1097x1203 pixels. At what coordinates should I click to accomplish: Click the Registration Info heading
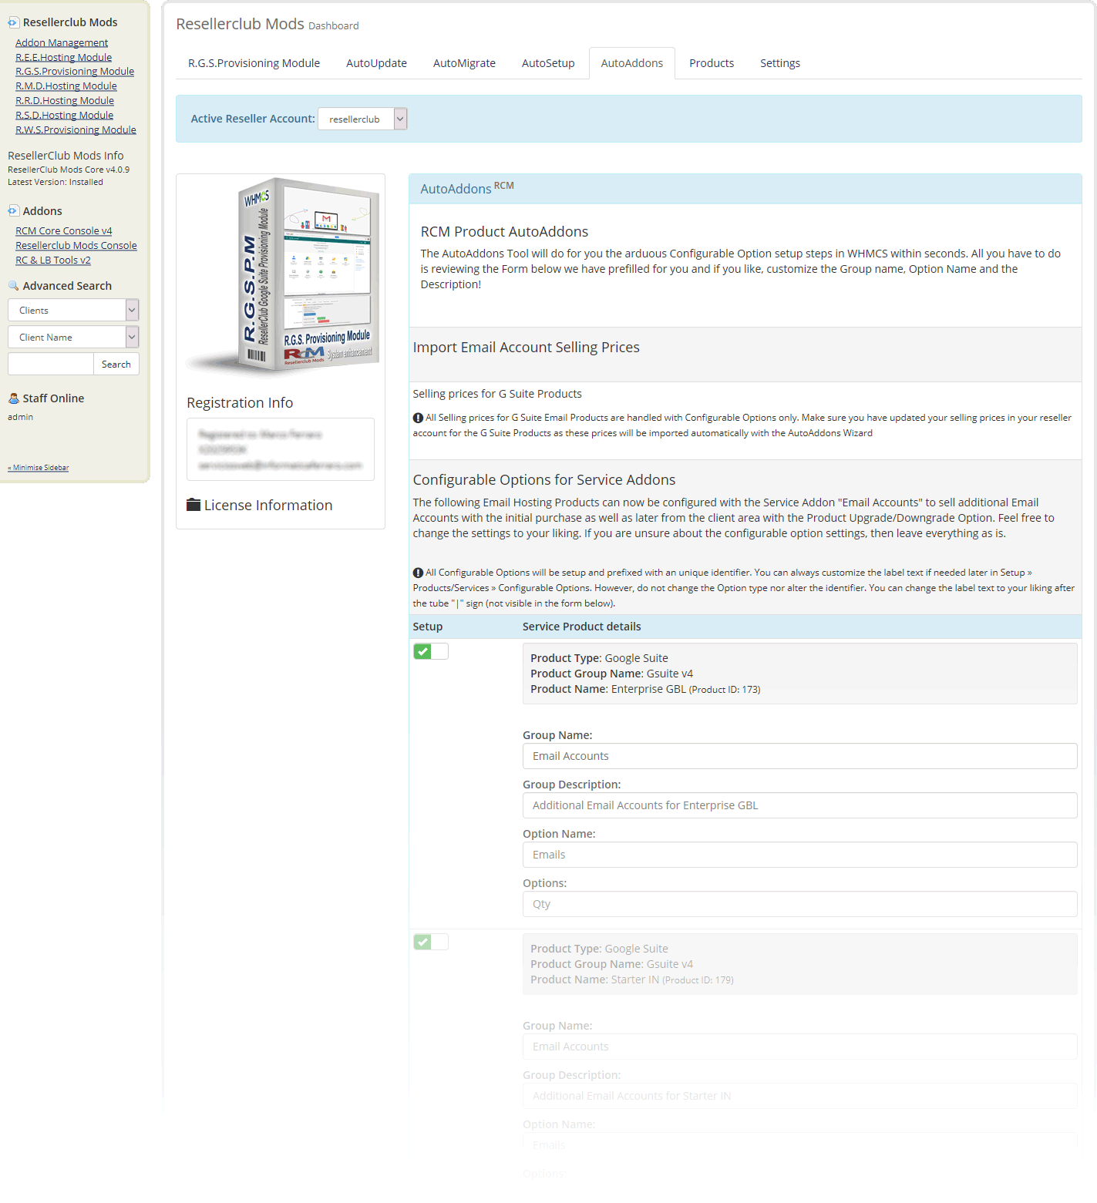point(240,402)
